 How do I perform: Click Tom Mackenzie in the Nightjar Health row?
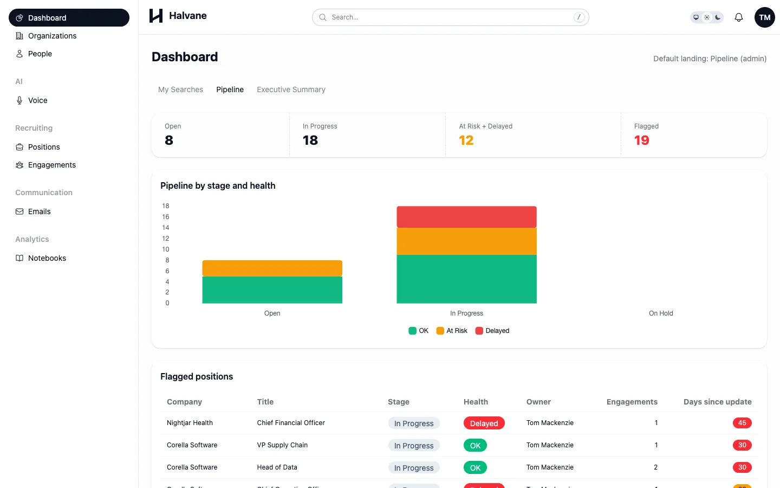click(550, 423)
